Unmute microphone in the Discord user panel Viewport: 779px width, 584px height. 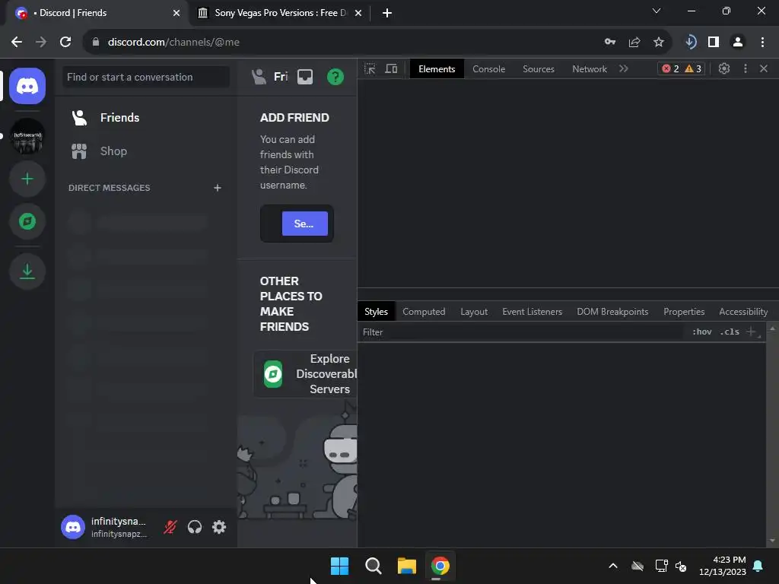tap(170, 527)
